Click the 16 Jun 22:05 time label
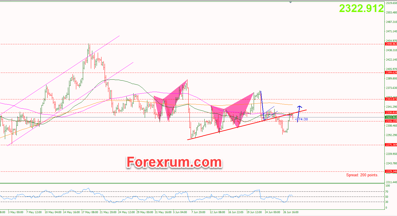This screenshot has height=216, width=397. pos(236,213)
